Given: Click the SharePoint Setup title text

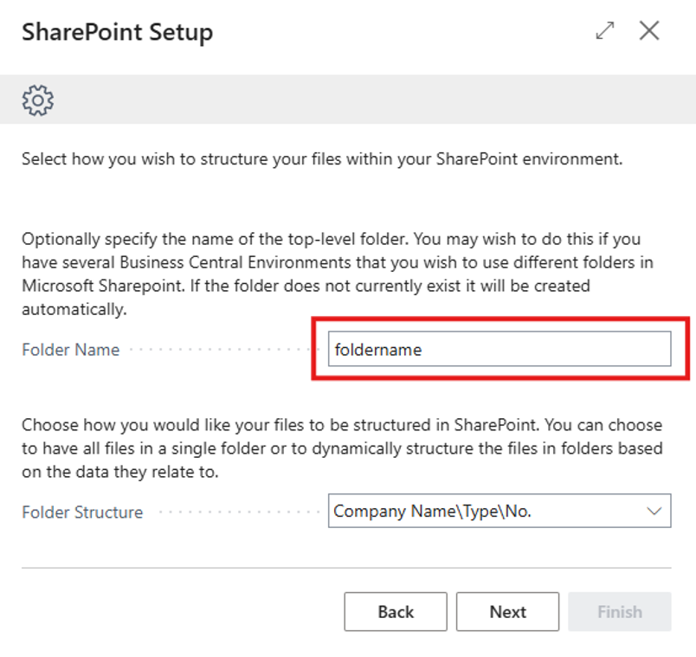Looking at the screenshot, I should 117,33.
